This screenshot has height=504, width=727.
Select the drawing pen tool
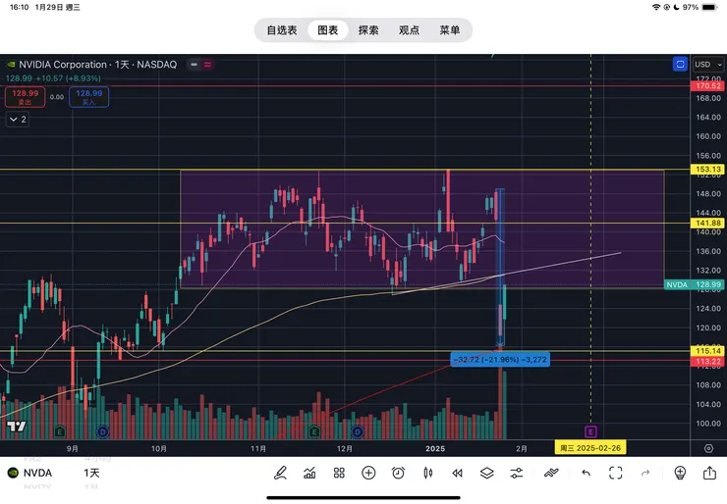[280, 473]
